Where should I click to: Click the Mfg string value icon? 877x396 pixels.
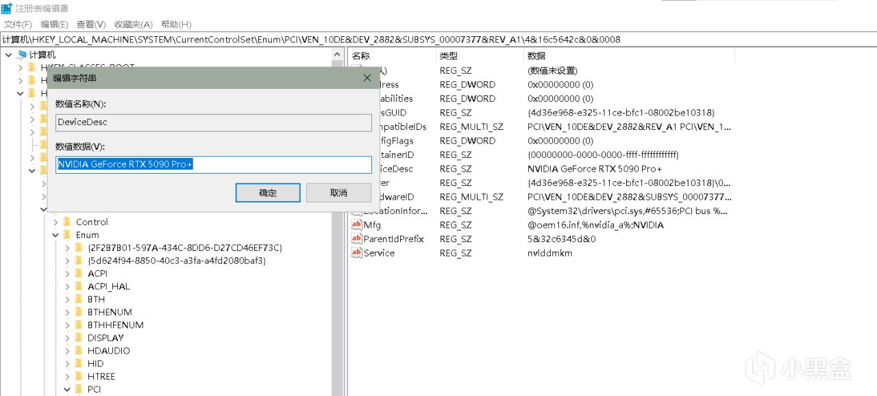356,225
